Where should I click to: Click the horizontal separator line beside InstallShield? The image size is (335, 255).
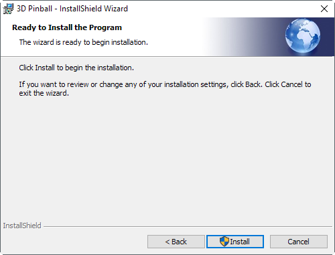click(188, 226)
